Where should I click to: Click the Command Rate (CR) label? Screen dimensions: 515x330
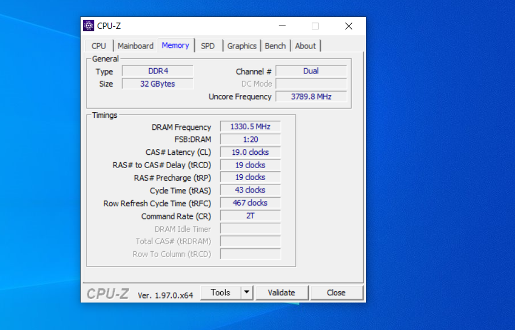tap(176, 217)
